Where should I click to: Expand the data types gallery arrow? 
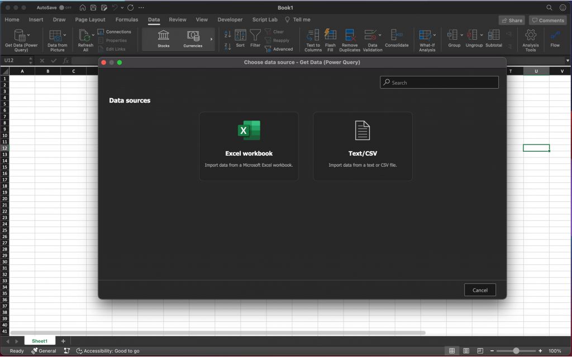[211, 39]
